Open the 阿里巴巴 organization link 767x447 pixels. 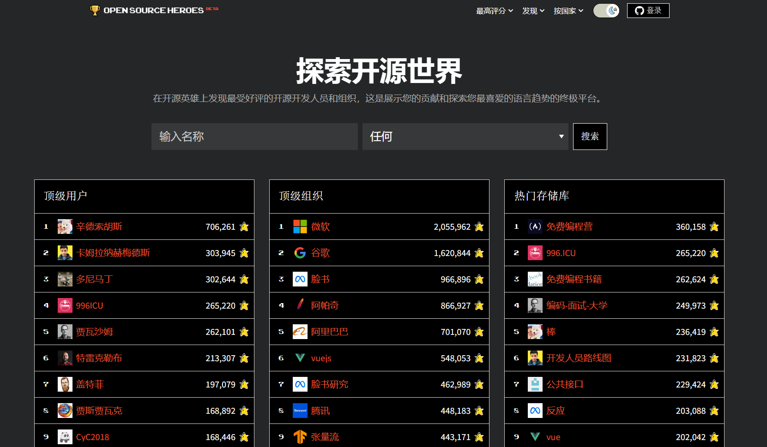click(x=330, y=332)
